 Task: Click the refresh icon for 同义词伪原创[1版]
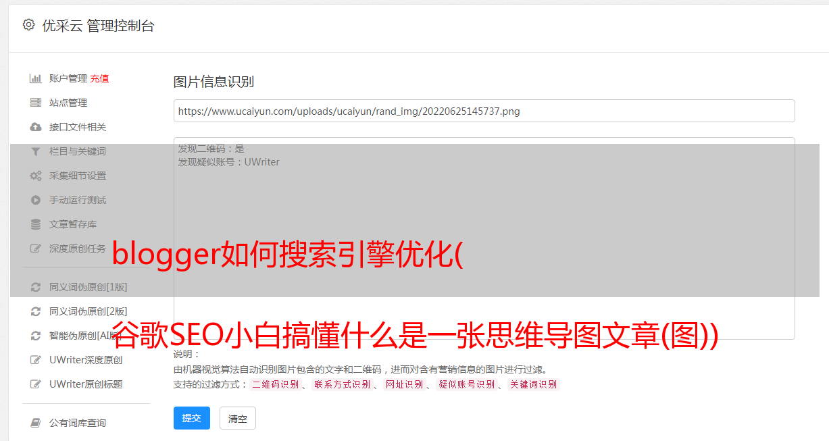point(36,287)
